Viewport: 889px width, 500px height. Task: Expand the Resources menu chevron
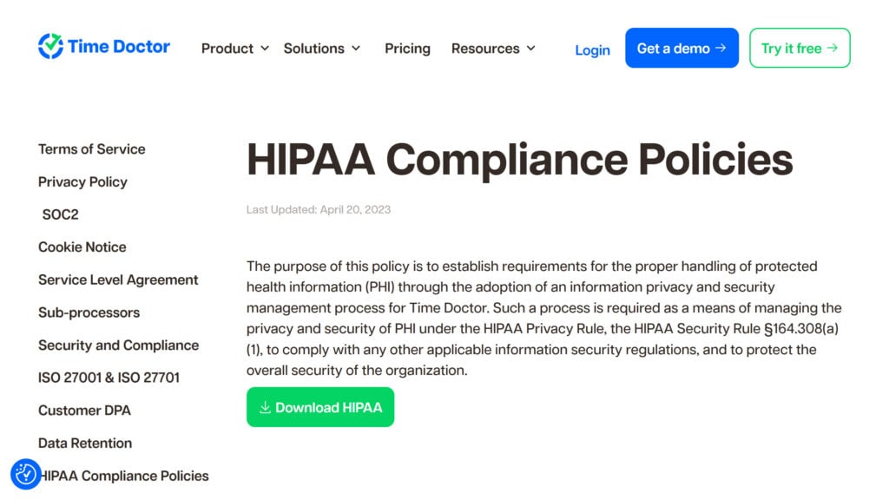tap(531, 49)
